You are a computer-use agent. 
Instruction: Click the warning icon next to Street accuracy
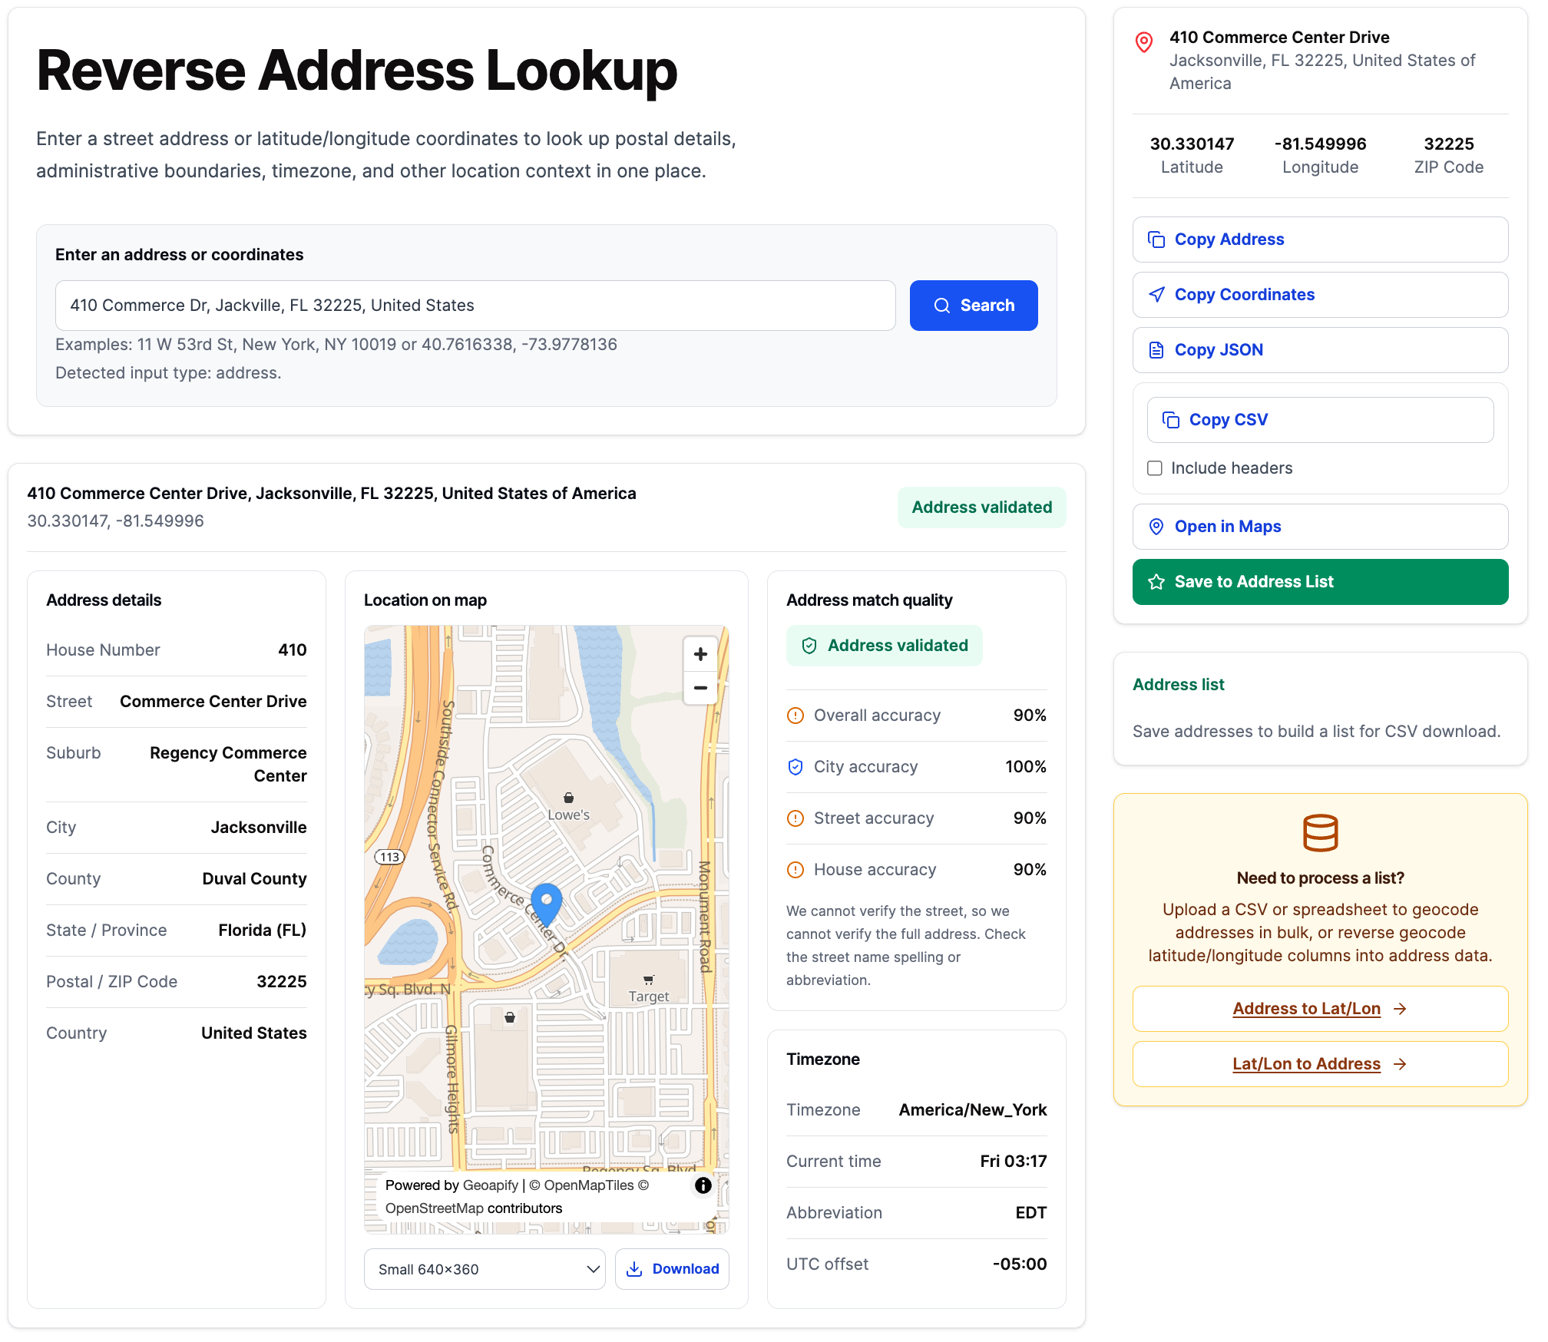click(795, 818)
